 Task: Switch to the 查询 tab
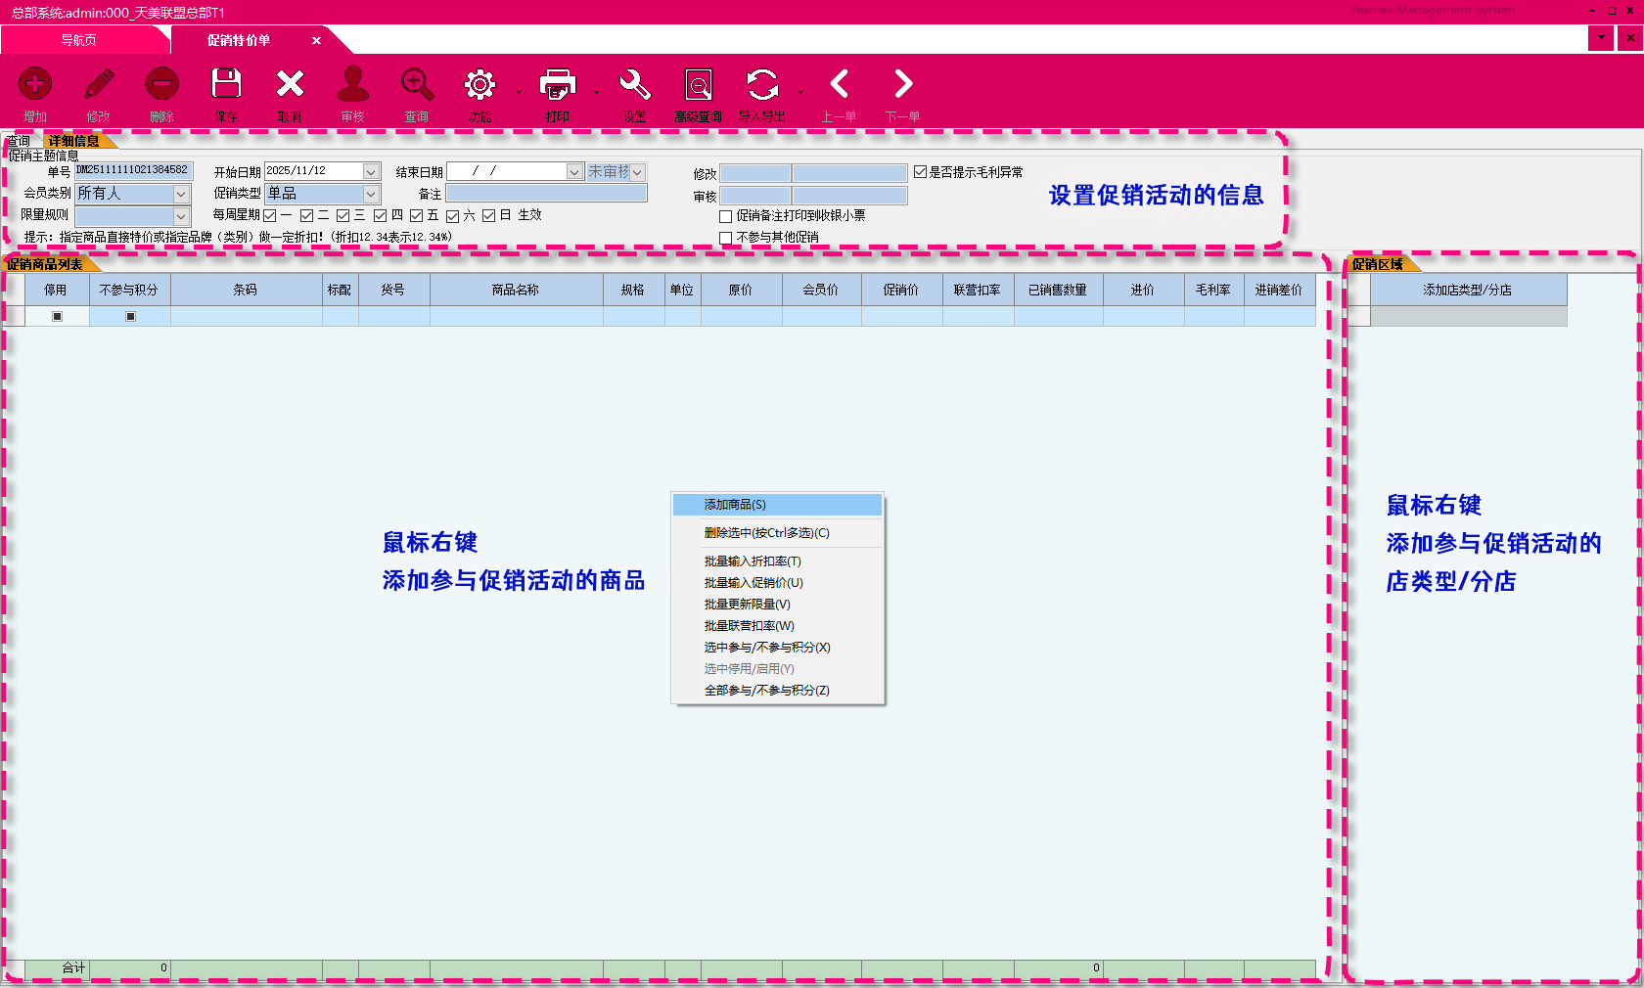click(17, 140)
